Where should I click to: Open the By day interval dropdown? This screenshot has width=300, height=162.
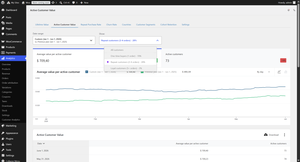[x=264, y=72]
